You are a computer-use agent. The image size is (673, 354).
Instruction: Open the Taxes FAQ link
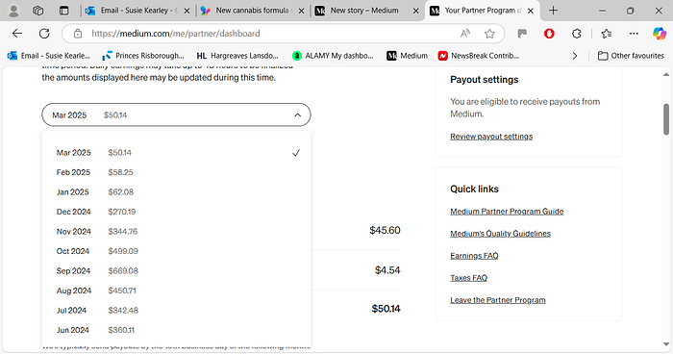[469, 278]
